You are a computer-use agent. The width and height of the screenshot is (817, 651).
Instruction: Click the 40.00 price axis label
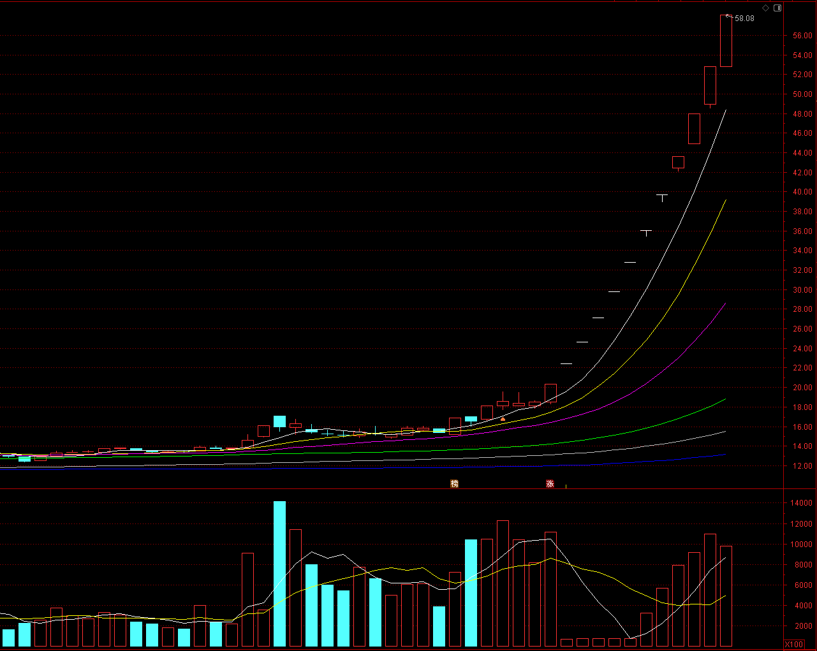[x=802, y=192]
